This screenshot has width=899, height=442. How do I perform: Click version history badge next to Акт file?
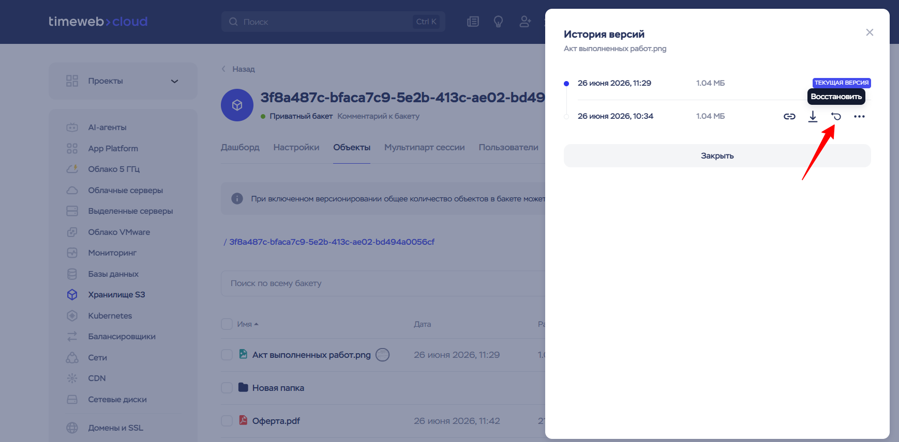(382, 355)
